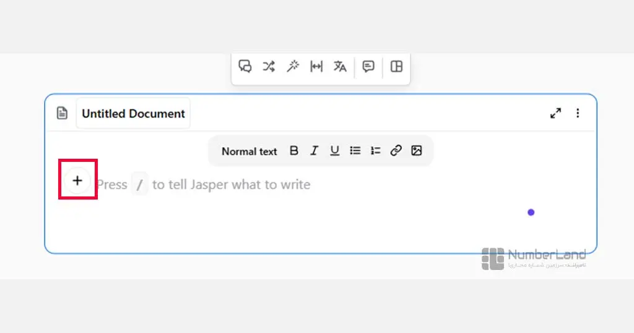The width and height of the screenshot is (634, 333).
Task: Open the translate language icon
Action: pyautogui.click(x=340, y=66)
